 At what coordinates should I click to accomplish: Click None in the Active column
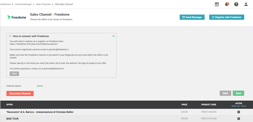coord(244,106)
